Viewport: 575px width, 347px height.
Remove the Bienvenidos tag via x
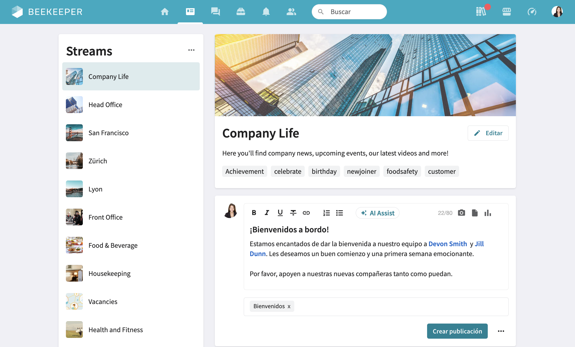point(289,306)
